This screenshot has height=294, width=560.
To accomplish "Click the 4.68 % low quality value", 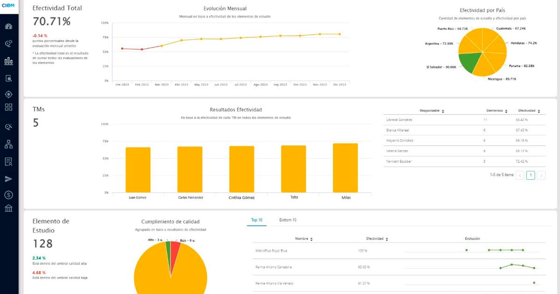I will (x=39, y=273).
